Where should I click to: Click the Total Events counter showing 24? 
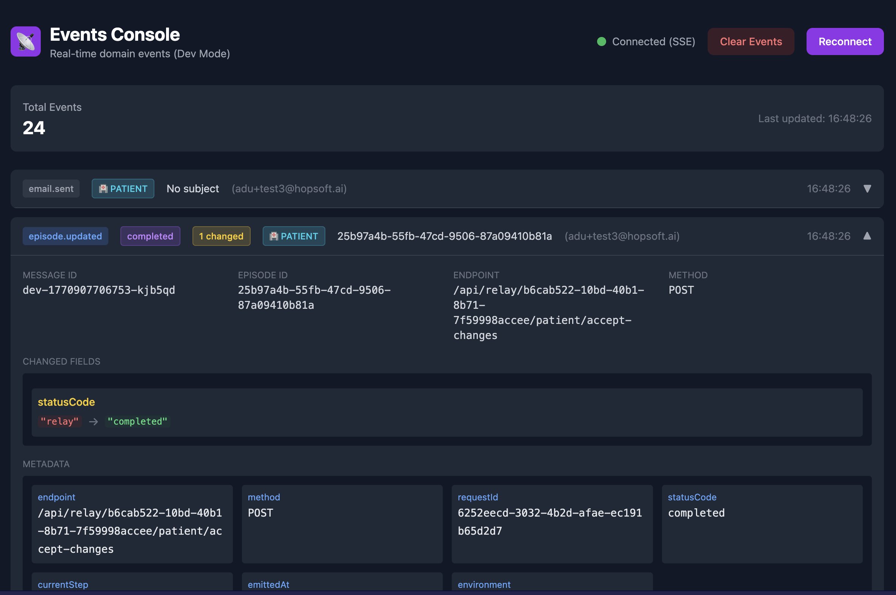point(34,128)
